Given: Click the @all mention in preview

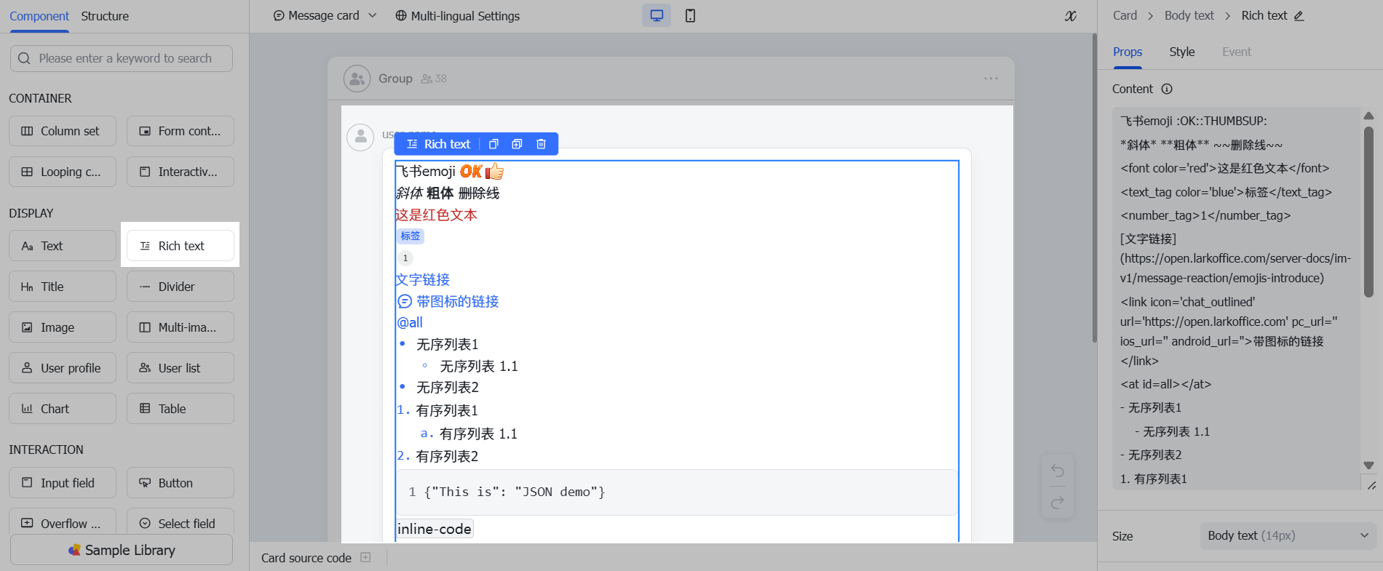Looking at the screenshot, I should pos(410,322).
